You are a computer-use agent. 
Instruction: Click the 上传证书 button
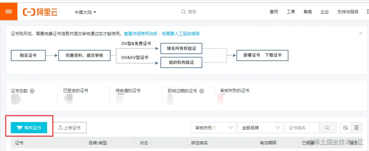(x=70, y=128)
